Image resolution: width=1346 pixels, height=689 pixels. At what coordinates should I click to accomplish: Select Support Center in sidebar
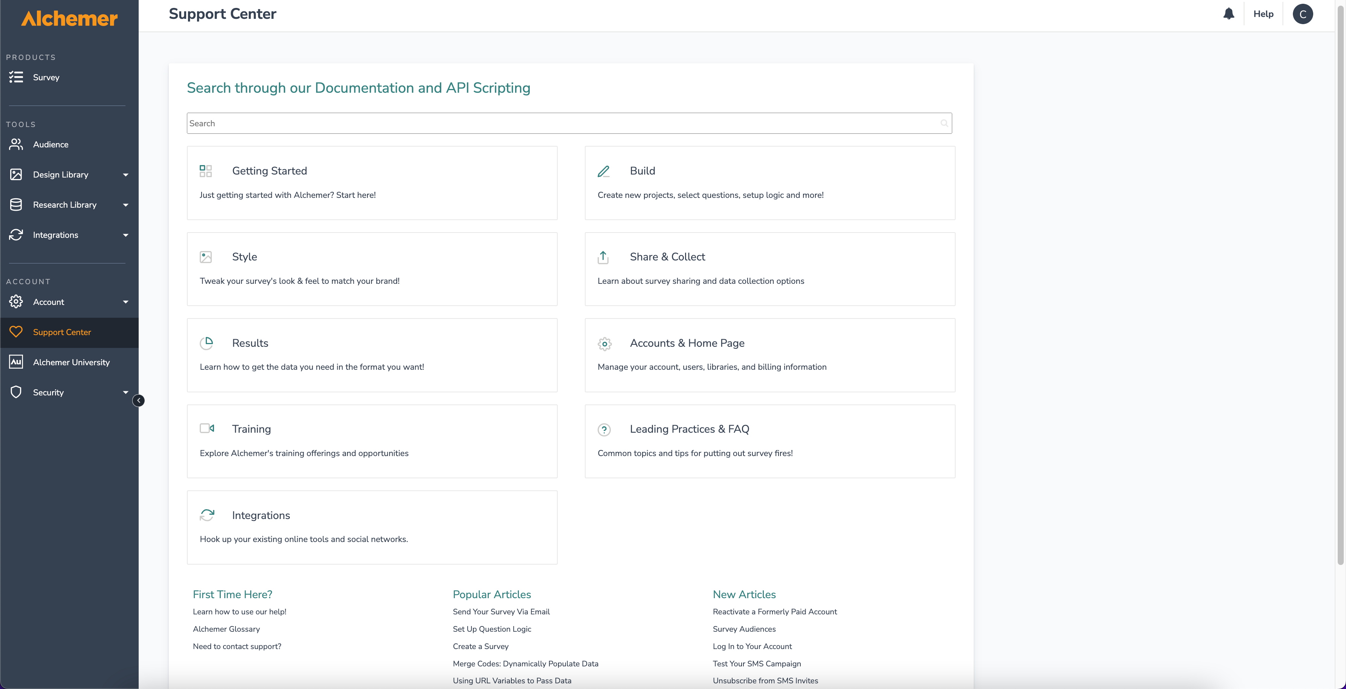(x=69, y=332)
